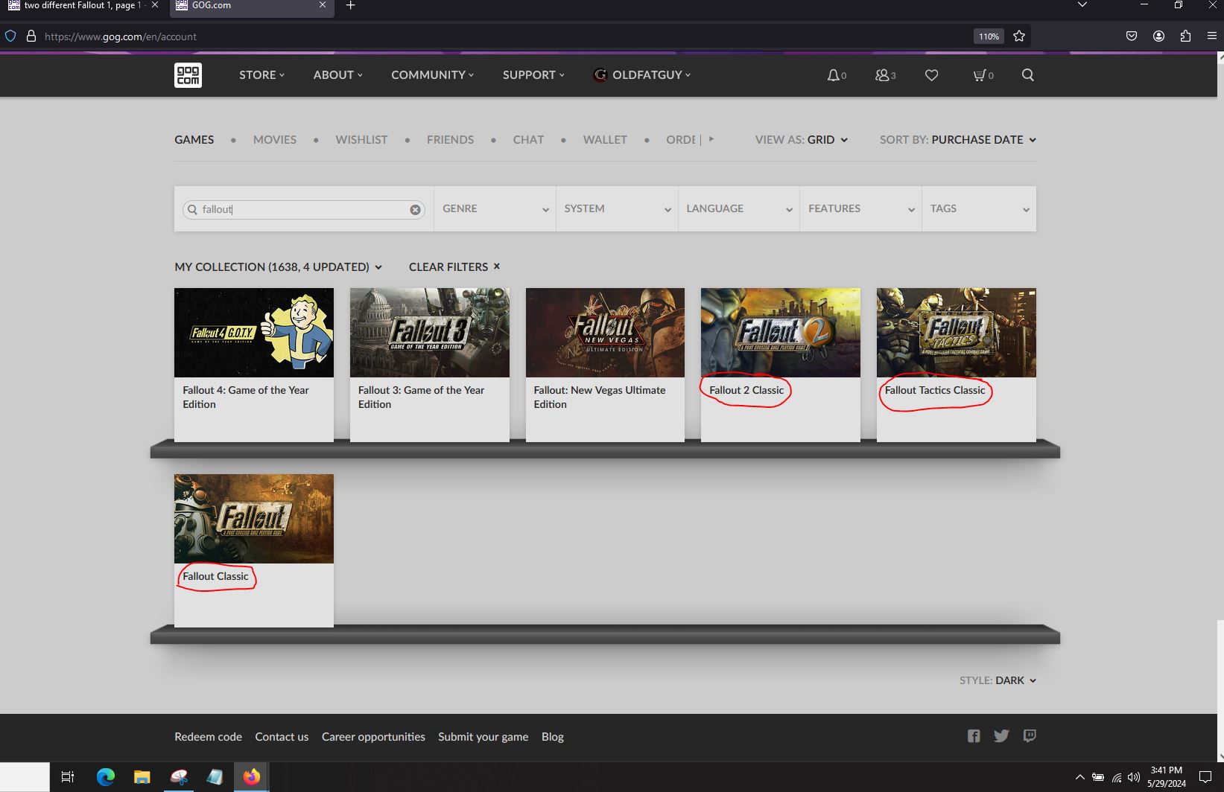
Task: Open Fallout 3 GOTY game thumbnail
Action: click(430, 333)
